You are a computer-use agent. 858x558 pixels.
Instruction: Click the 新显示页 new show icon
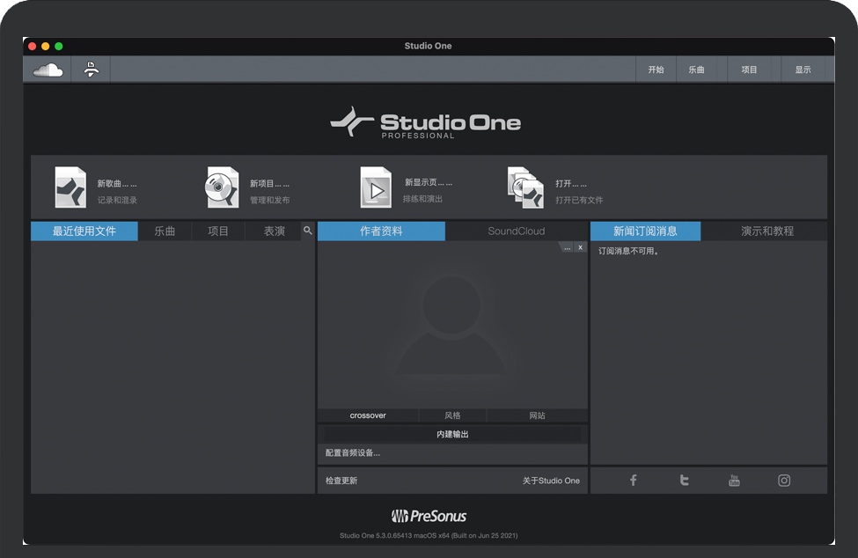tap(376, 187)
